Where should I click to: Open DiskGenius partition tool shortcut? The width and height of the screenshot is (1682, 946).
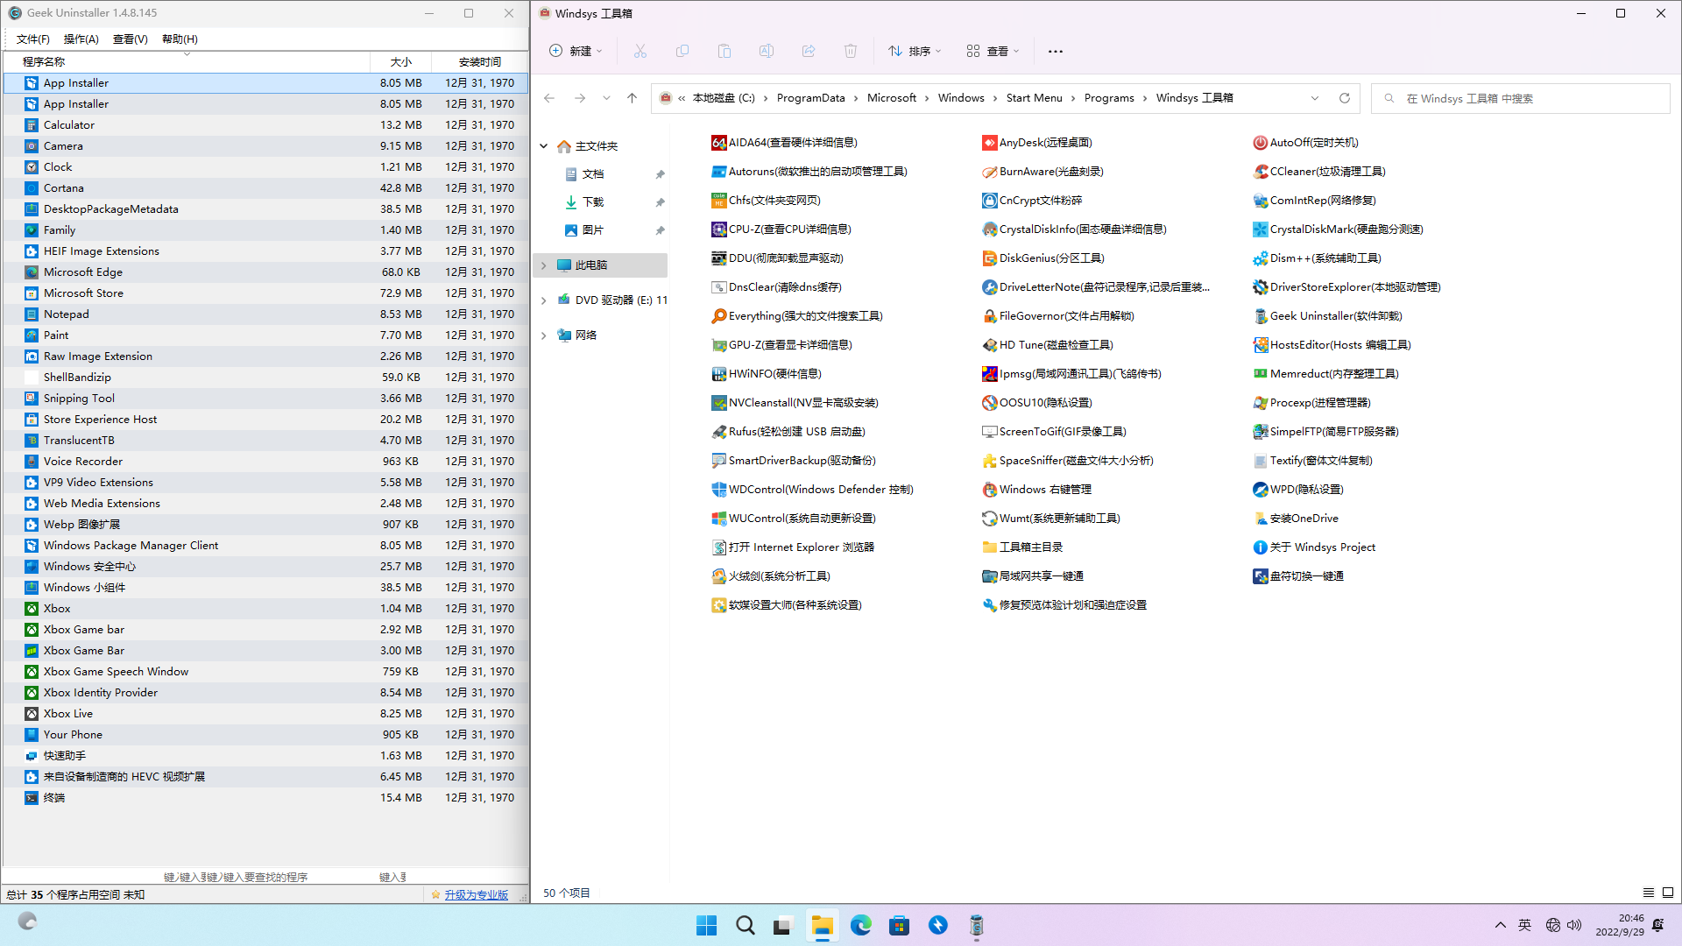pos(1050,258)
